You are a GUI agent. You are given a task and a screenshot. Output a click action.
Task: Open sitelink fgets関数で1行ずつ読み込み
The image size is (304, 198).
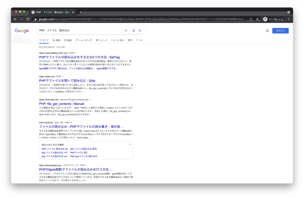tap(53, 69)
